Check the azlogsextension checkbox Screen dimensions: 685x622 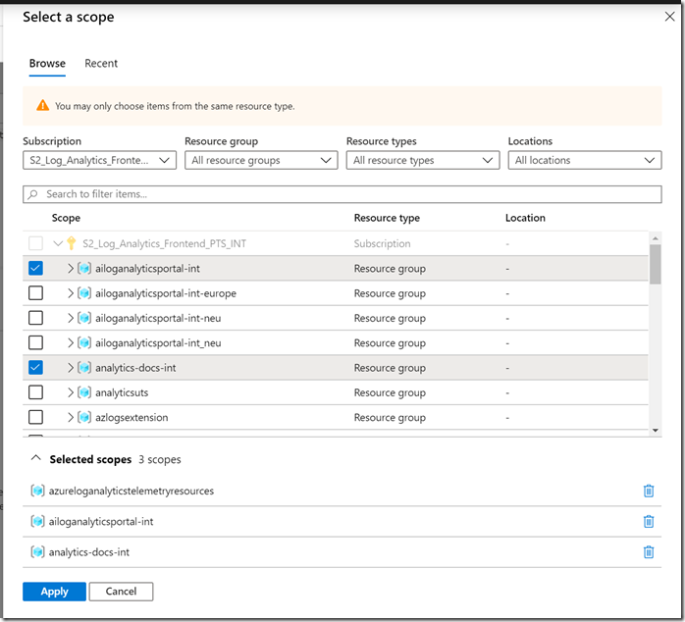pos(36,418)
